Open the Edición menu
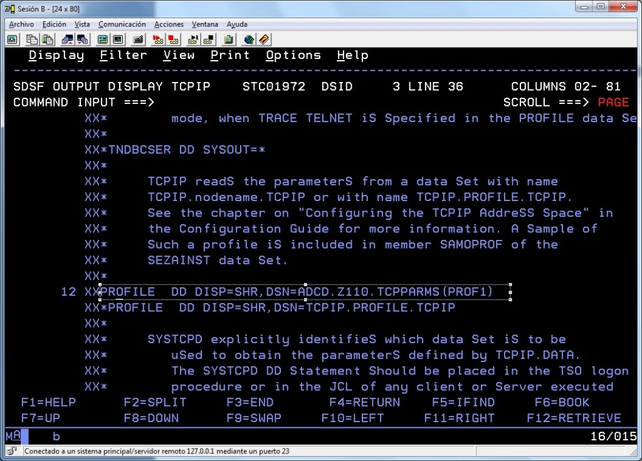The width and height of the screenshot is (642, 461). [x=54, y=24]
